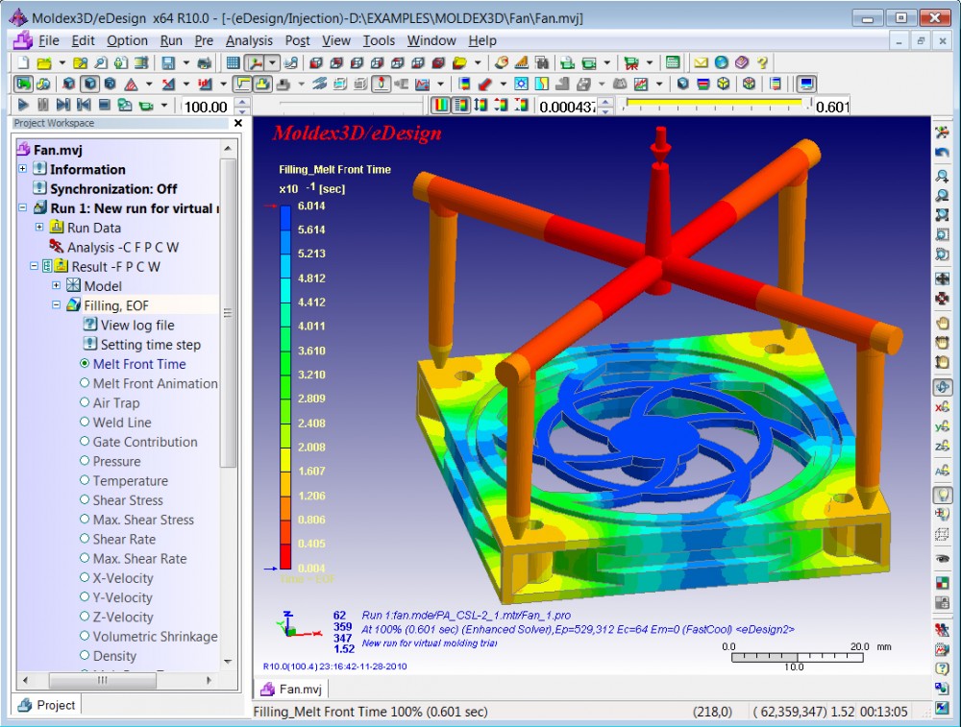Open the Tools menu

coord(379,40)
